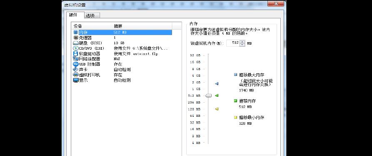This screenshot has width=372, height=156.
Task: Click the yellow minimum recommended memory marker
Action: 216,109
